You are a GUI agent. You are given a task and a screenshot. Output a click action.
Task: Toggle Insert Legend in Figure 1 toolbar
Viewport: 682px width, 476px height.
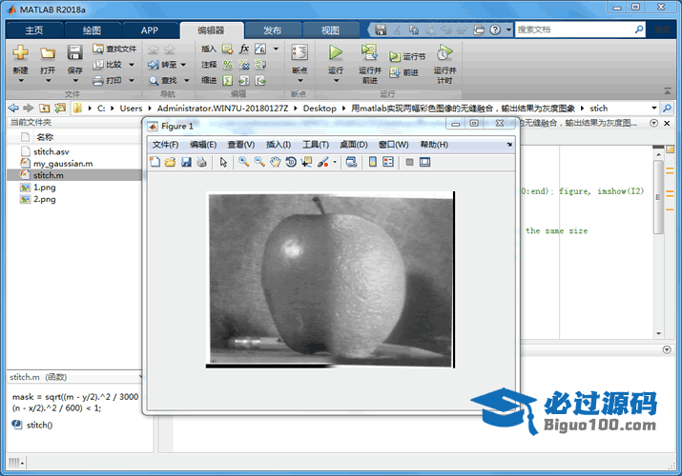388,162
